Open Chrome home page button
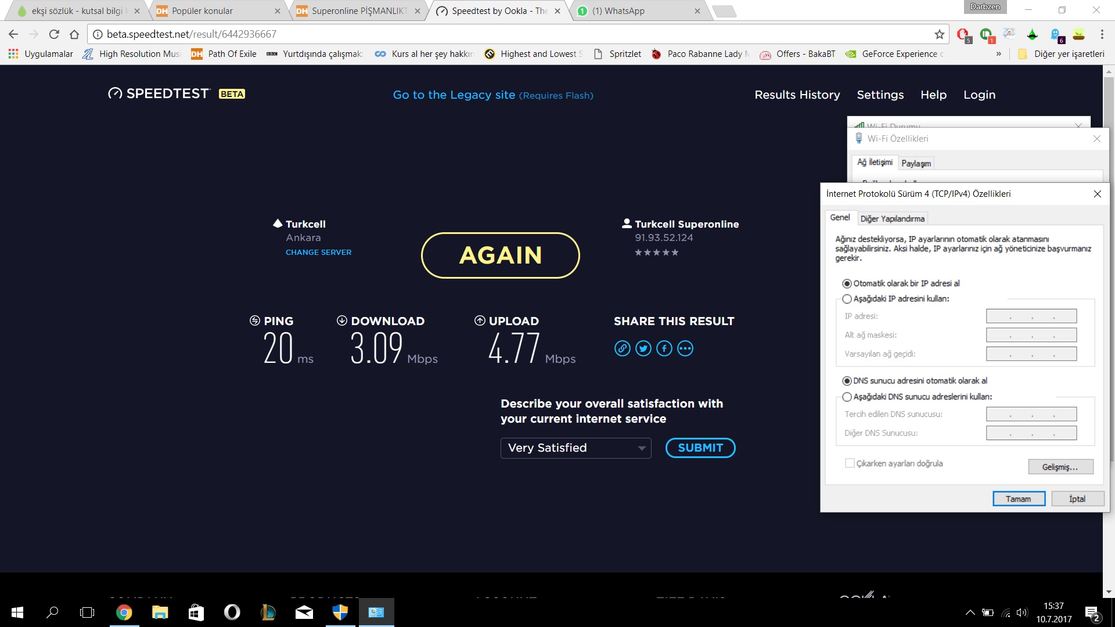Image resolution: width=1115 pixels, height=627 pixels. [74, 34]
